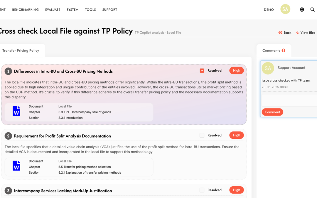The width and height of the screenshot is (317, 198).
Task: Click the Comments help question mark icon
Action: click(284, 50)
